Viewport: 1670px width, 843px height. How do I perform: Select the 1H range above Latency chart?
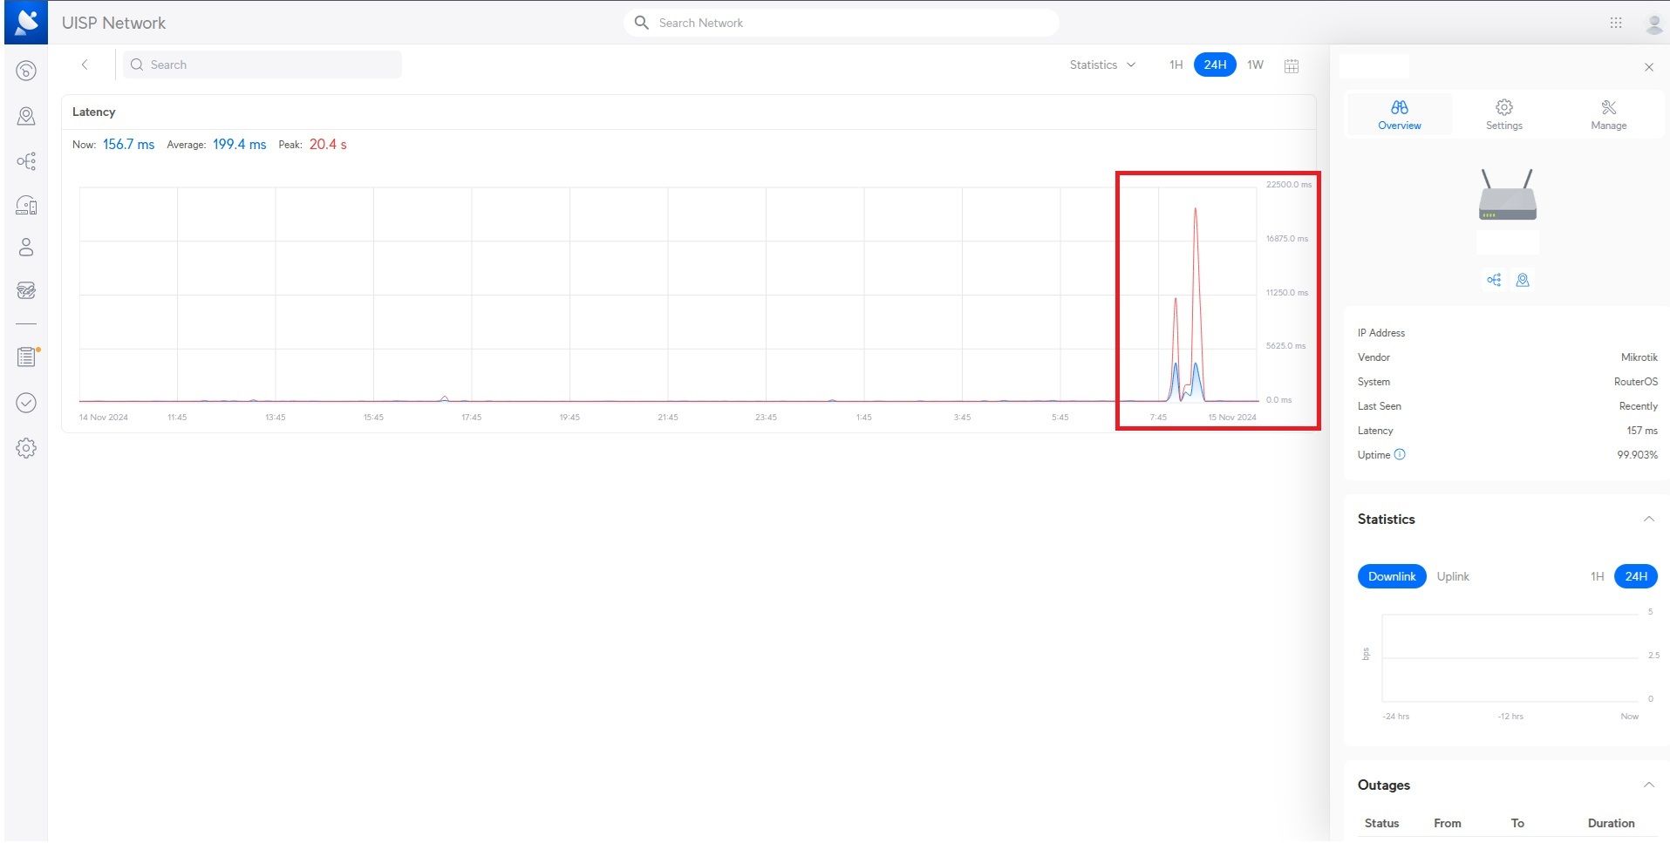coord(1176,65)
